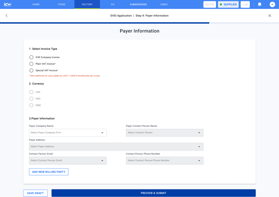Click the ICW logo
Screen dimensions: 279x197
pos(8,4)
